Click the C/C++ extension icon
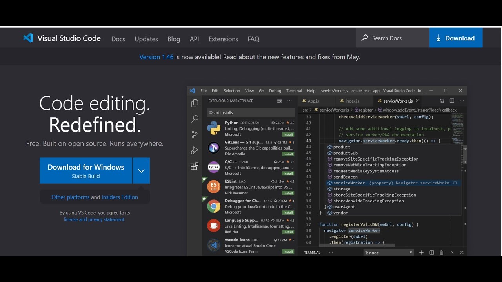Viewport: 502px width, 282px height. pyautogui.click(x=214, y=167)
